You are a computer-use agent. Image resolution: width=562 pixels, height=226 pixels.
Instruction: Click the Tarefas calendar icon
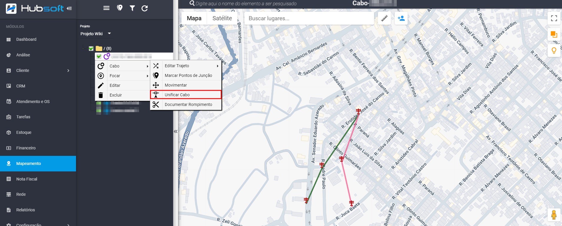click(x=9, y=117)
